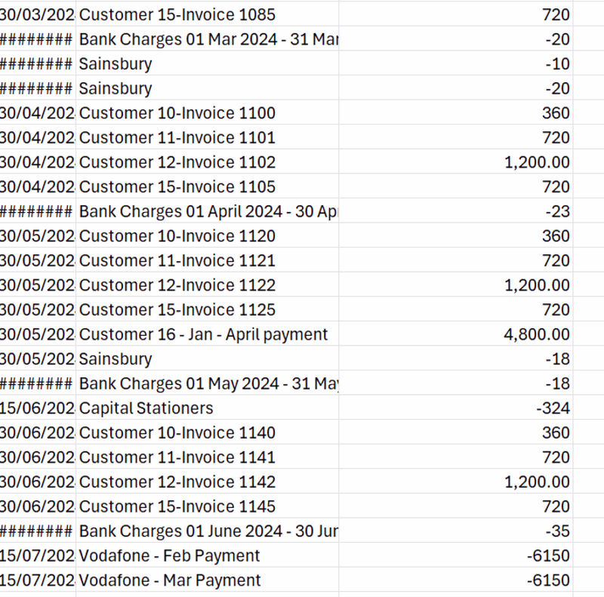This screenshot has width=604, height=597.
Task: Select the Customer 15-Invoice 1085 cell
Action: click(177, 14)
